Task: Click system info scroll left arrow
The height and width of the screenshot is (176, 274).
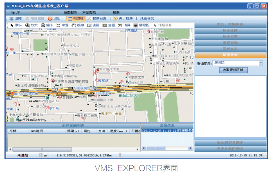Action: pos(144,148)
